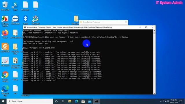Click 'Deployment Image Servicing and Management tool' text

[x=48, y=41]
